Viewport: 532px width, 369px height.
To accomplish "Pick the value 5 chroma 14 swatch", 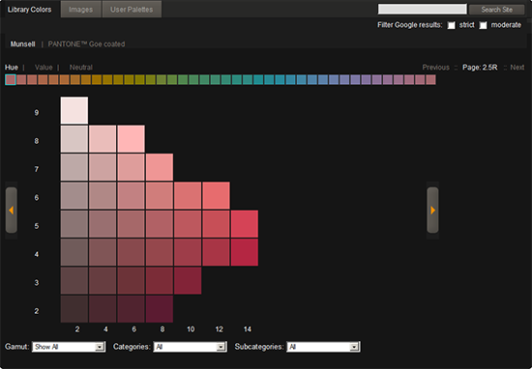I will pos(245,224).
